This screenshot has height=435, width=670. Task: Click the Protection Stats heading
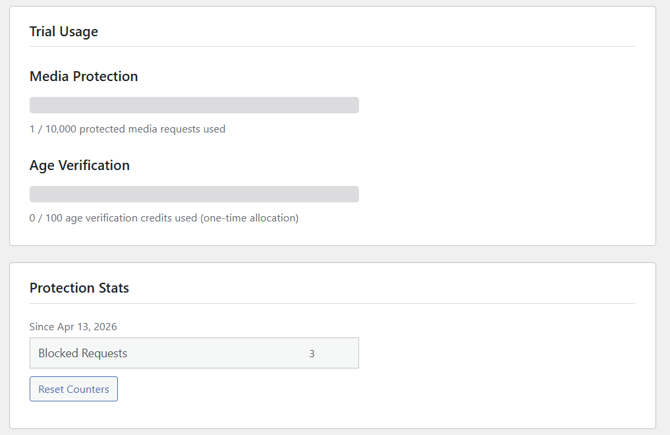[79, 287]
